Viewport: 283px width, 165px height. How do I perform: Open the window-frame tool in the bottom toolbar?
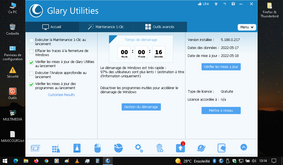[35, 148]
